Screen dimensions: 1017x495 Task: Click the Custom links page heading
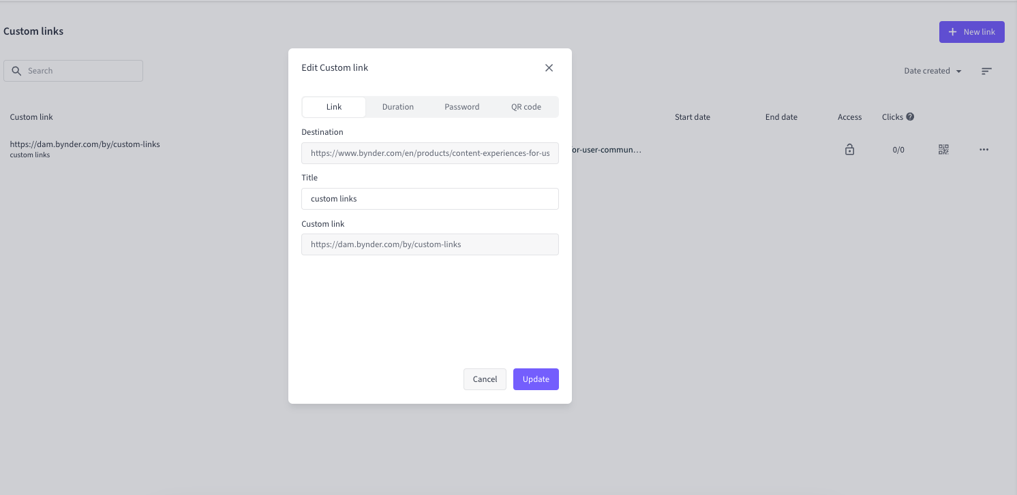pos(33,31)
